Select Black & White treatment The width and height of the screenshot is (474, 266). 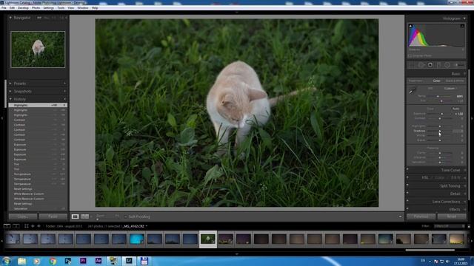454,81
